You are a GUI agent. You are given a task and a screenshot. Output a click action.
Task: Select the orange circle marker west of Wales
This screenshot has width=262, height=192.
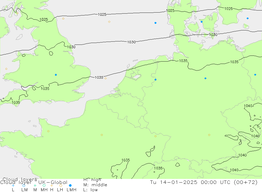(6, 69)
